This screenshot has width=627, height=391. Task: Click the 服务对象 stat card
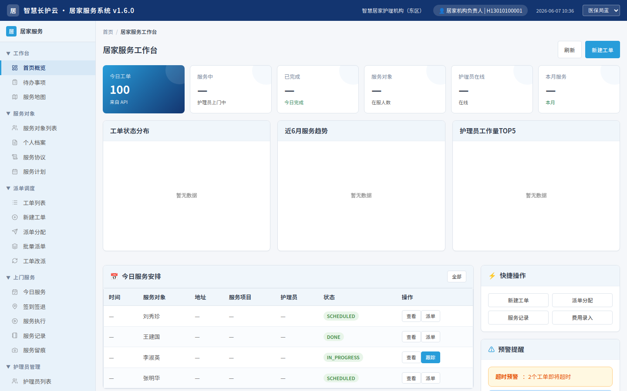[x=405, y=89]
